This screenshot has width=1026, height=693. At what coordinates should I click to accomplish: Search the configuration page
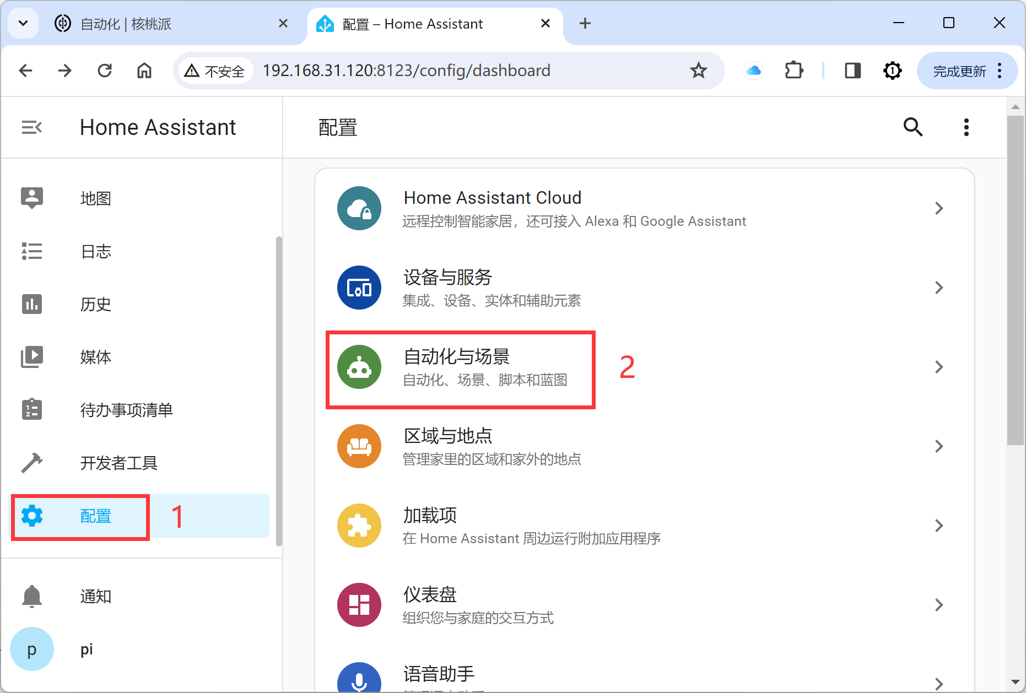[913, 127]
